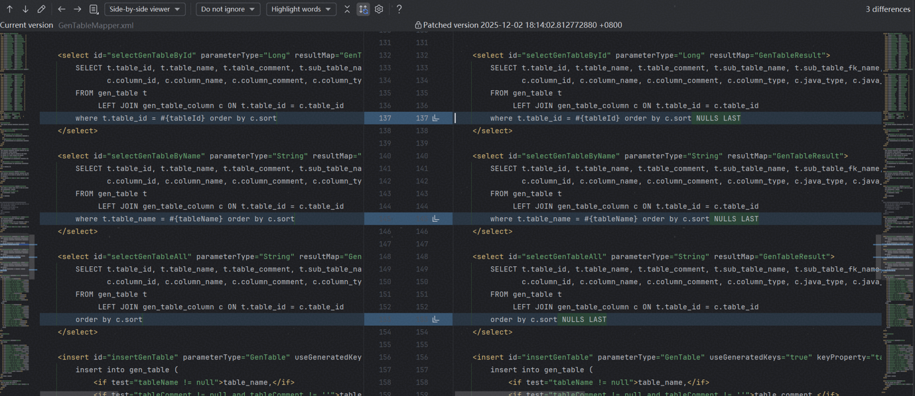Click the pencil edit source icon
The image size is (915, 396).
point(41,9)
